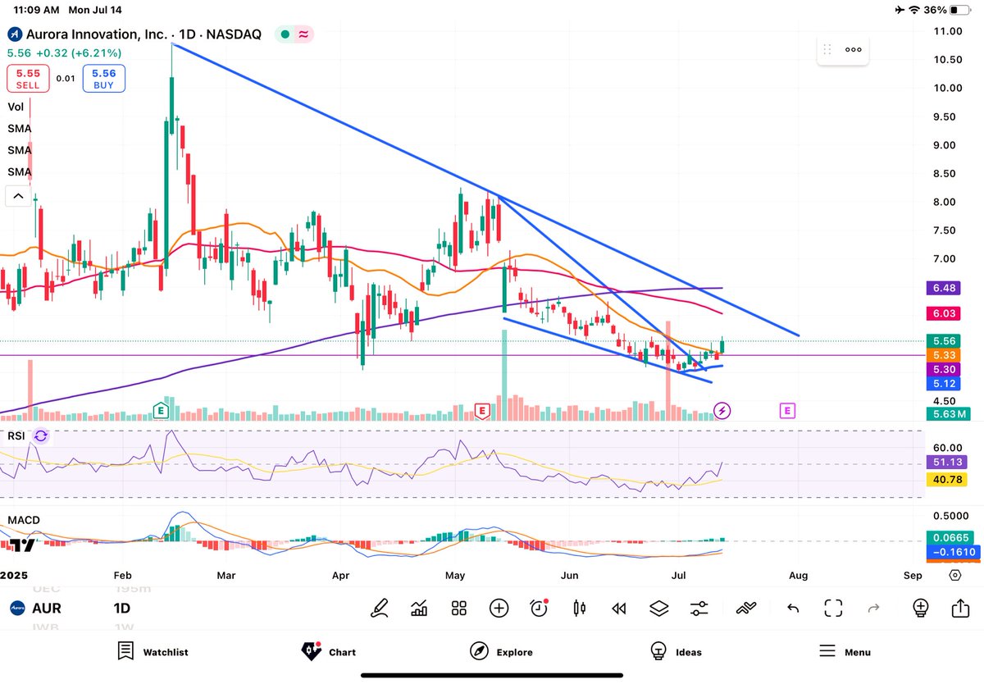984x684 pixels.
Task: Toggle the pink wavy data indicator
Action: 303,34
